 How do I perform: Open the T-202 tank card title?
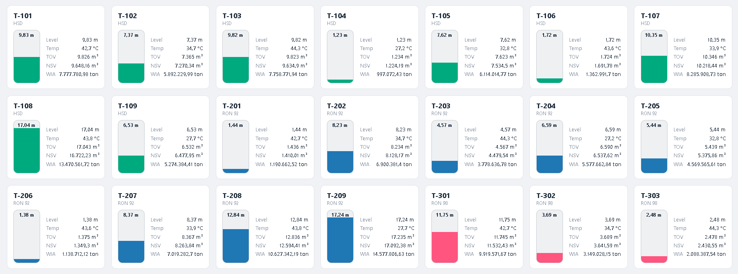337,106
